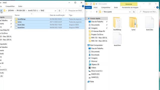Select boot.3dsx row in RAIZ list
This screenshot has height=90, width=160.
pyautogui.click(x=49, y=25)
